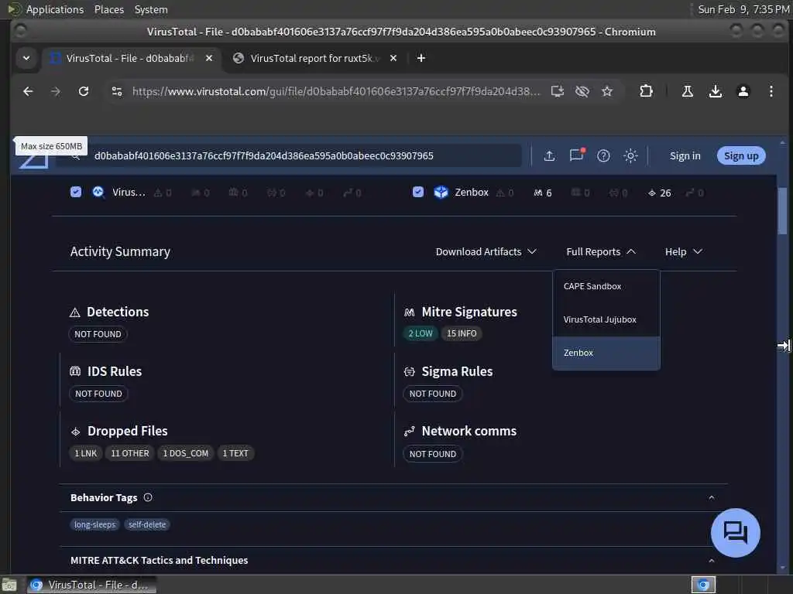The height and width of the screenshot is (594, 793).
Task: Uncheck the VirusTotal sandbox checkbox
Action: [76, 192]
